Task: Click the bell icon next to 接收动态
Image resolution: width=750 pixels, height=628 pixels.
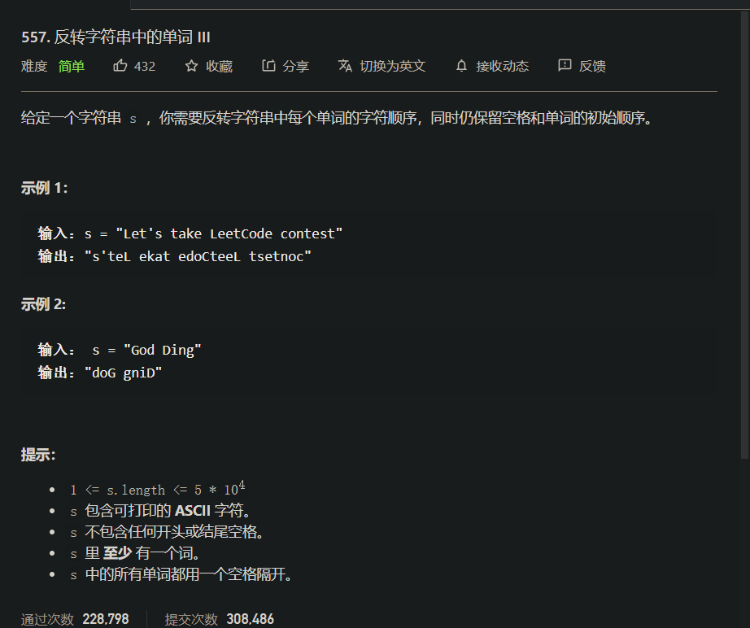Action: [461, 66]
